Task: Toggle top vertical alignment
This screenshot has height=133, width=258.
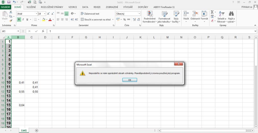Action: click(58, 14)
